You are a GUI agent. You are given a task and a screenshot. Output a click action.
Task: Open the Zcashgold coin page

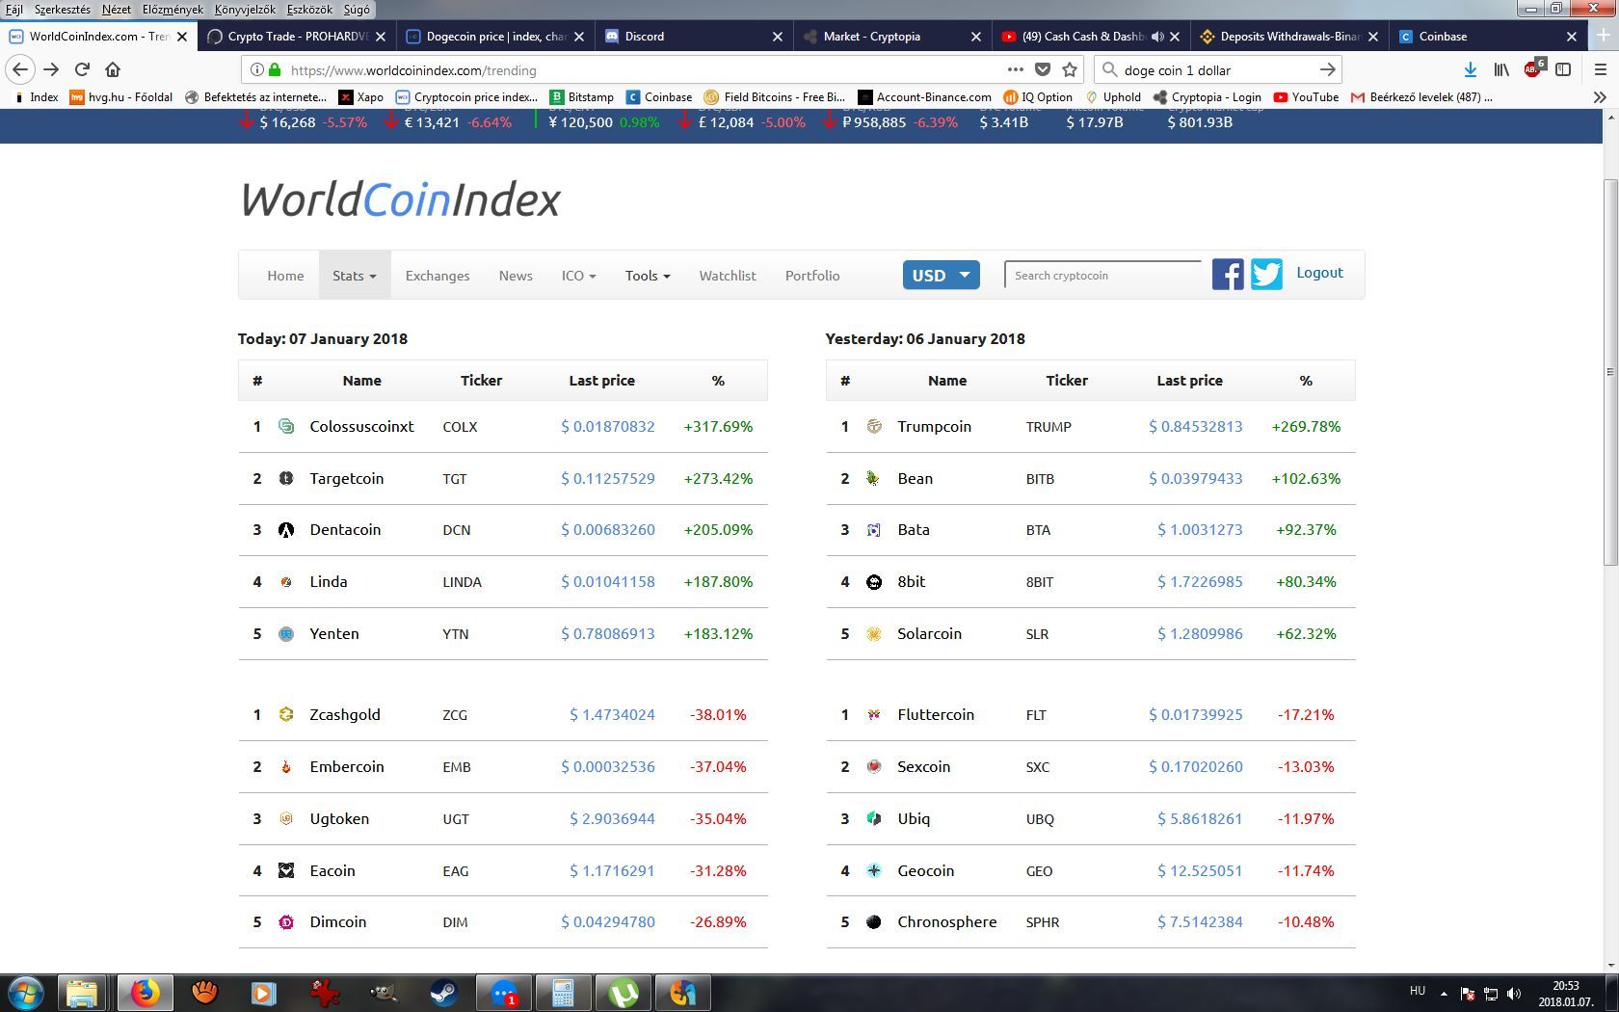click(x=345, y=714)
